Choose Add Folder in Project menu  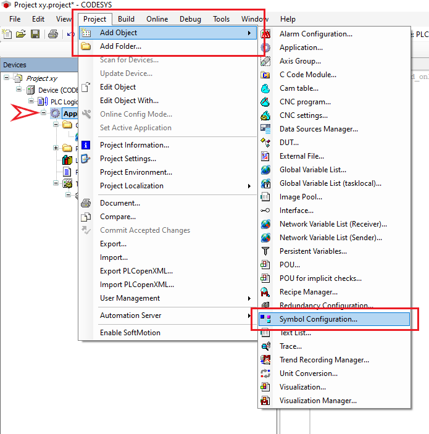point(120,46)
